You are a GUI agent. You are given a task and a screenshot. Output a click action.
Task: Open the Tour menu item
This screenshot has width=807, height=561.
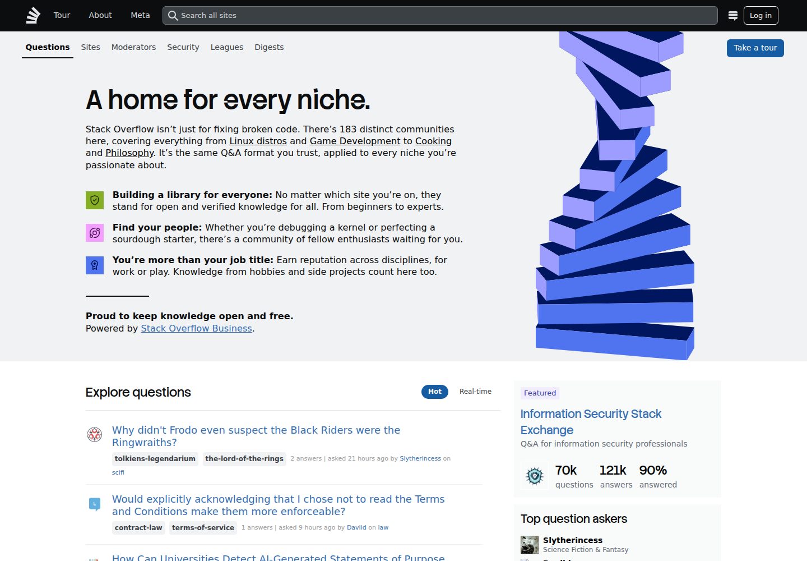tap(62, 16)
